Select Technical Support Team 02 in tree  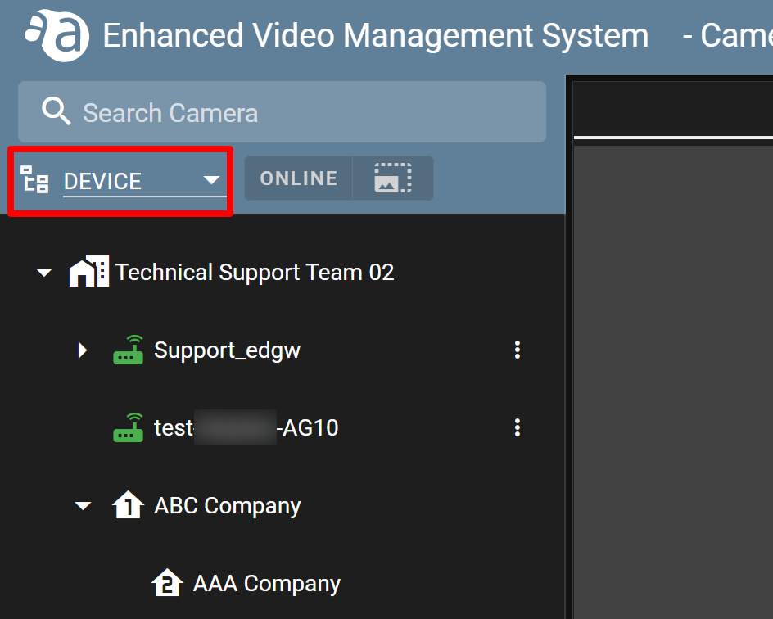[255, 272]
